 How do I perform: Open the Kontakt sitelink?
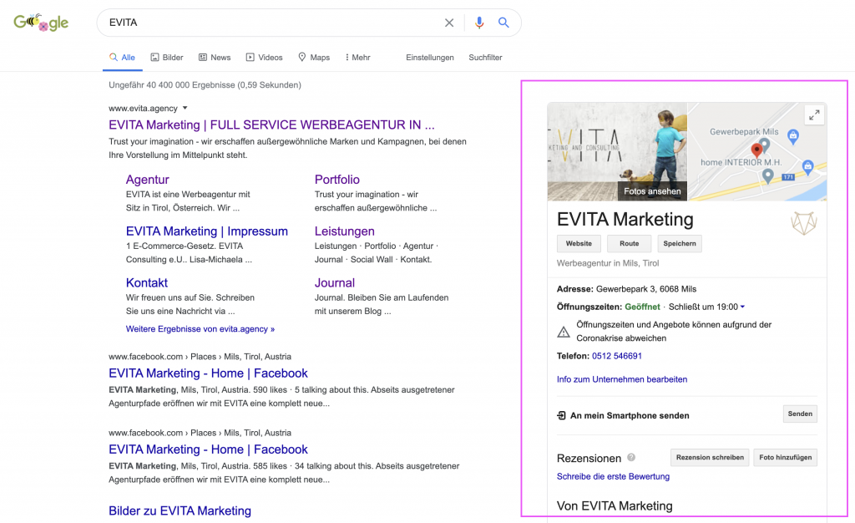pos(147,283)
